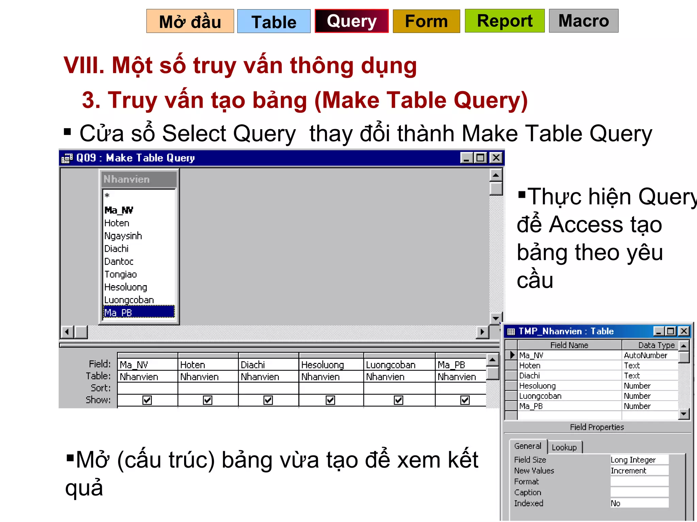
Task: Uncheck Show box for Hesoluong column
Action: (330, 400)
